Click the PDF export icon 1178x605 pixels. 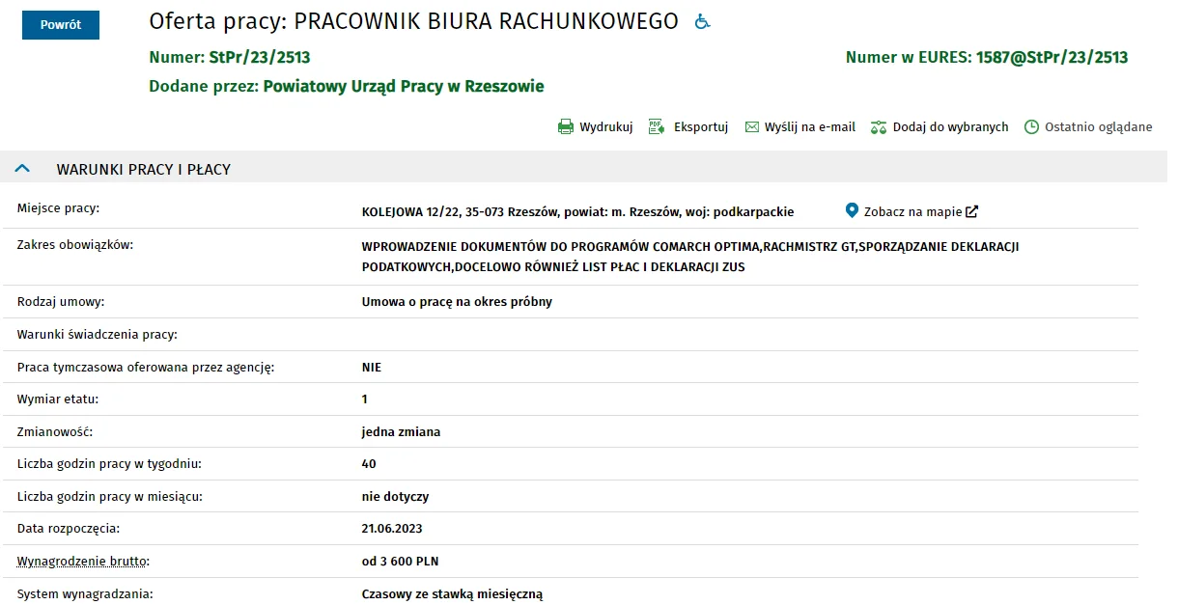pos(657,127)
